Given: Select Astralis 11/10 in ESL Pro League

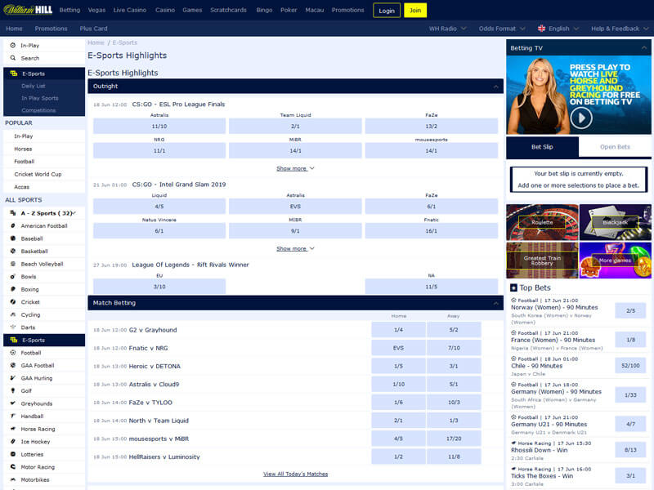Looking at the screenshot, I should 159,126.
